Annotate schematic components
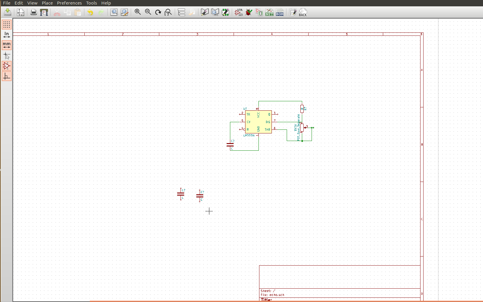 [x=239, y=12]
